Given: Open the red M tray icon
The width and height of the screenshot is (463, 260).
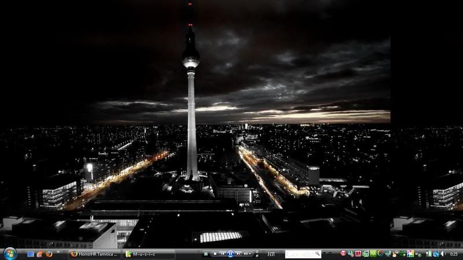Looking at the screenshot, I should (x=358, y=254).
